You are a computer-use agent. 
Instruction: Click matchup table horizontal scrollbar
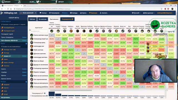(71, 90)
